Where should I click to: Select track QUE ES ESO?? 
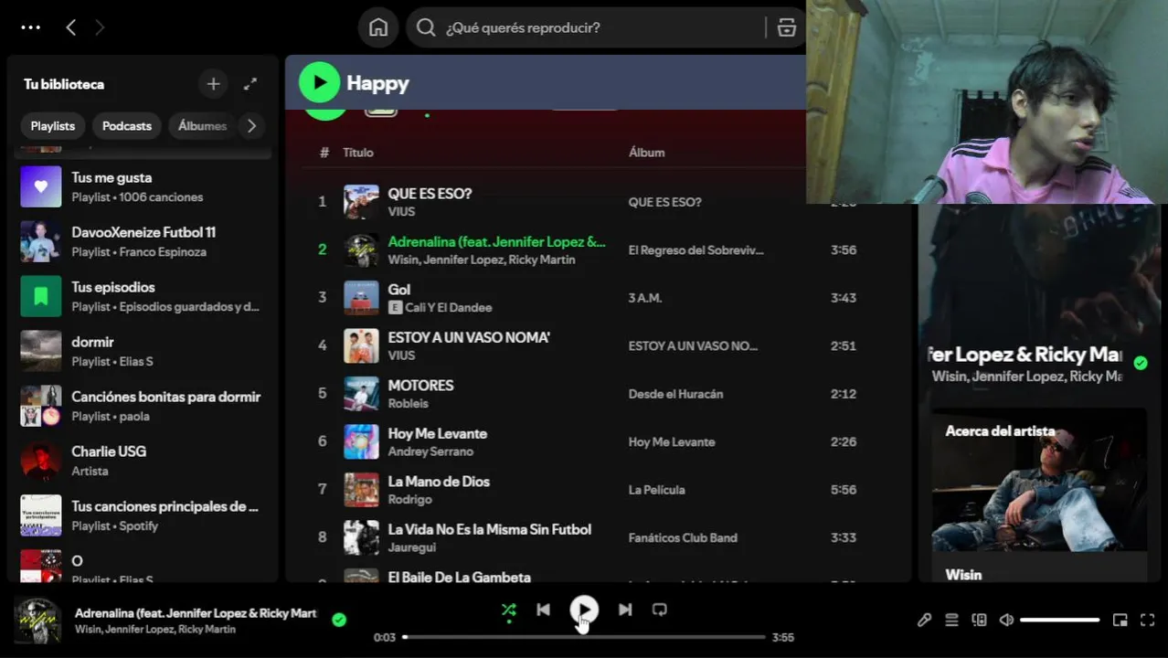click(x=430, y=194)
